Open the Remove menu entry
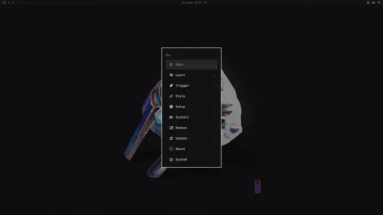The image size is (383, 215). click(191, 128)
